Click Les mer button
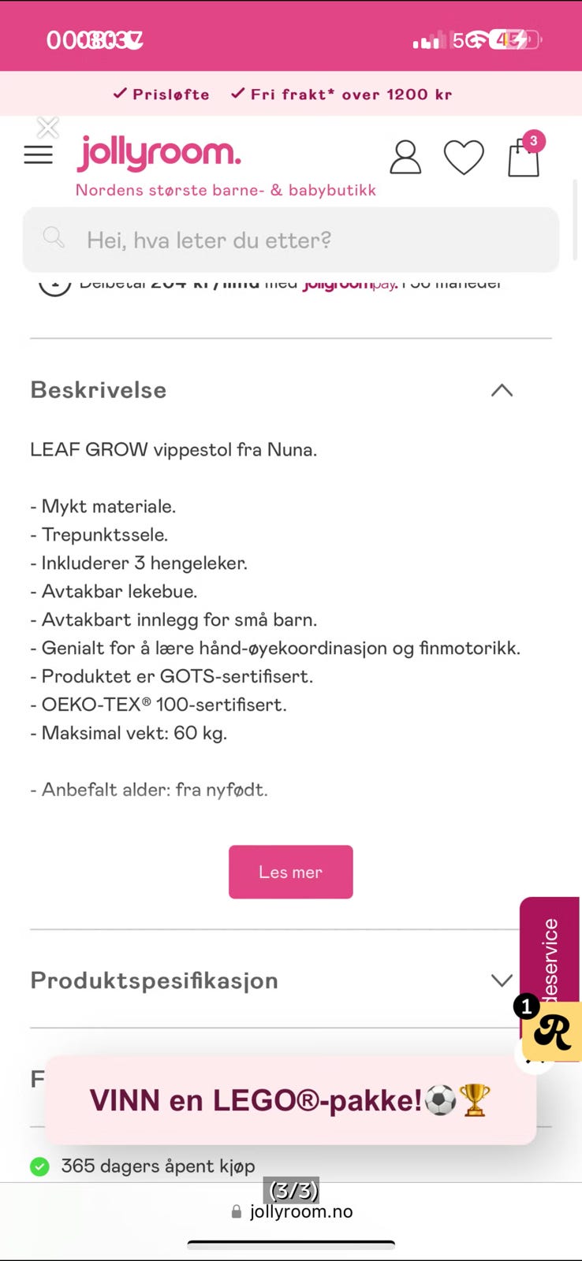 coord(291,872)
